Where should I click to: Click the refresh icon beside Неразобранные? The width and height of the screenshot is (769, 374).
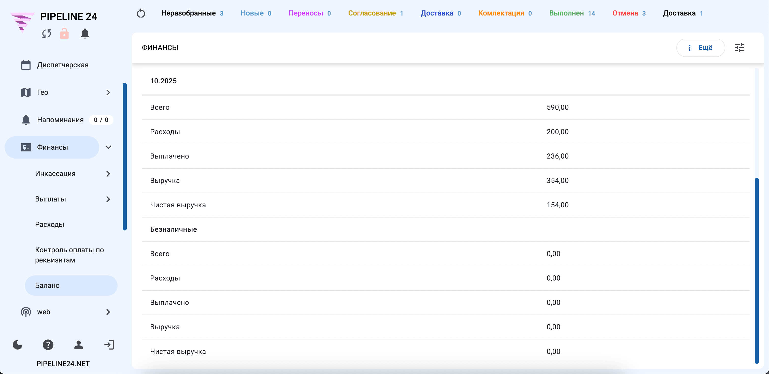141,13
